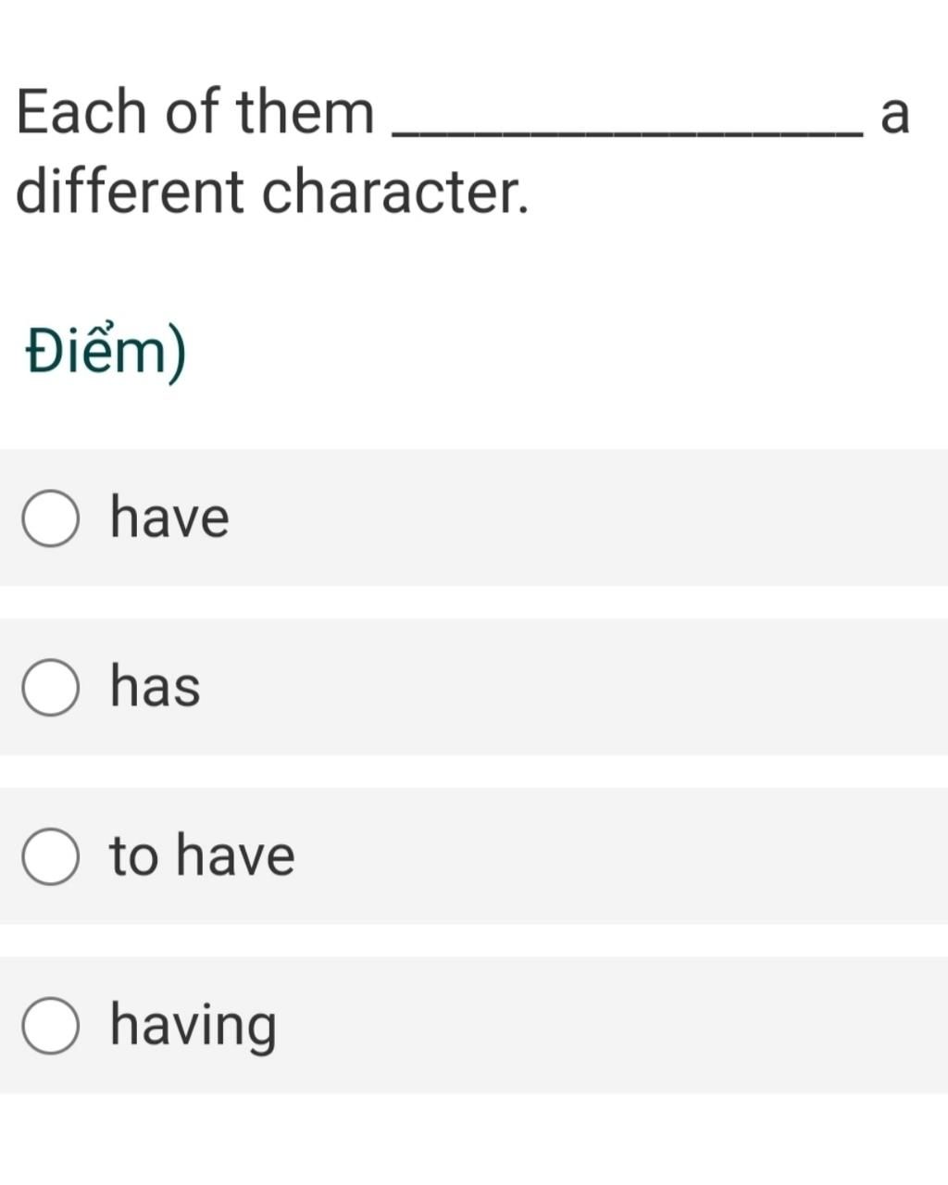Click the "Each of them" question text
Viewport: 948px width, 1185px height.
pyautogui.click(x=195, y=111)
